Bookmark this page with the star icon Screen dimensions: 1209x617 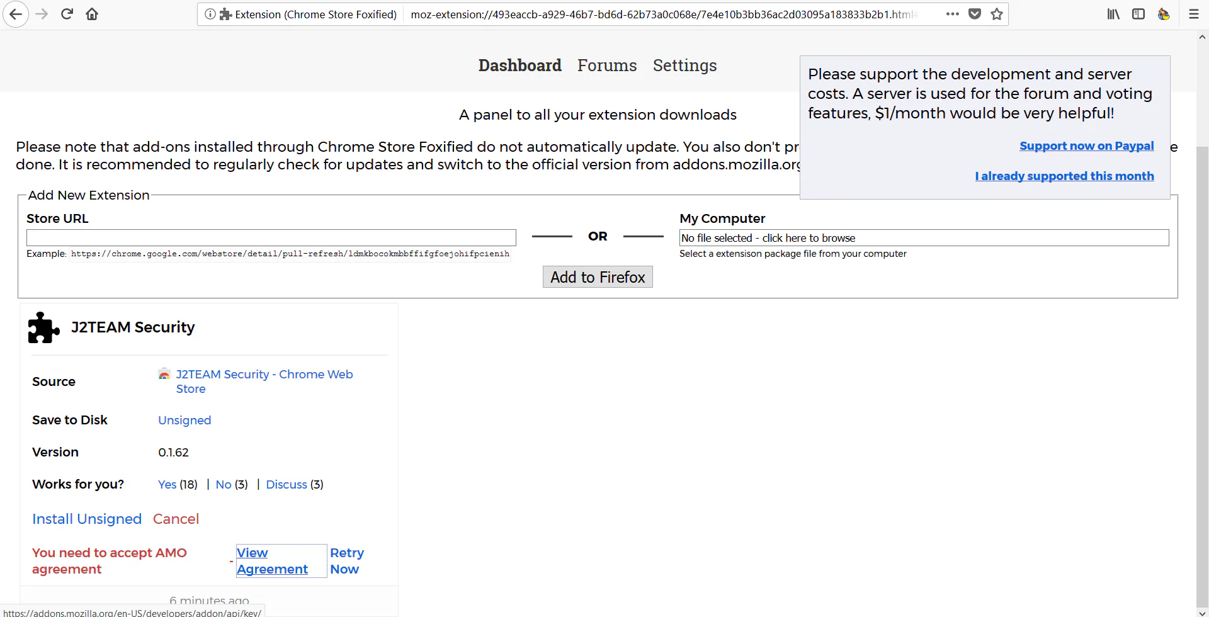coord(997,14)
